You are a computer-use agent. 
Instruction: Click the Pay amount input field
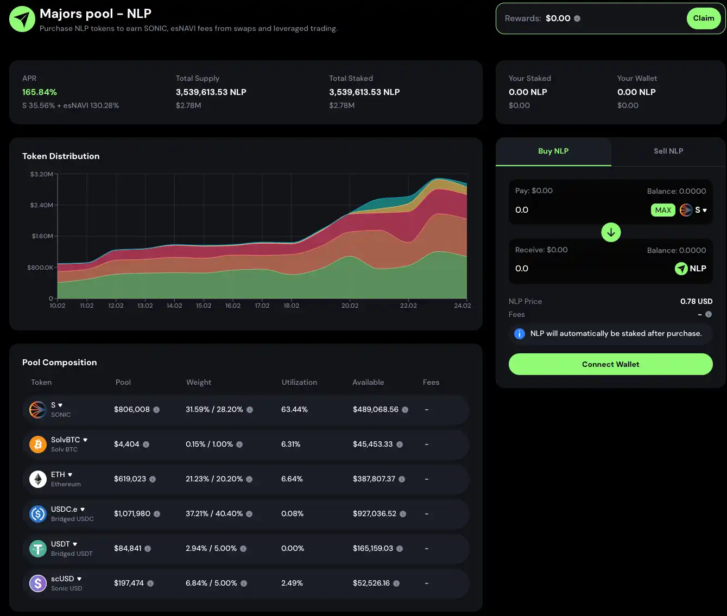[576, 210]
